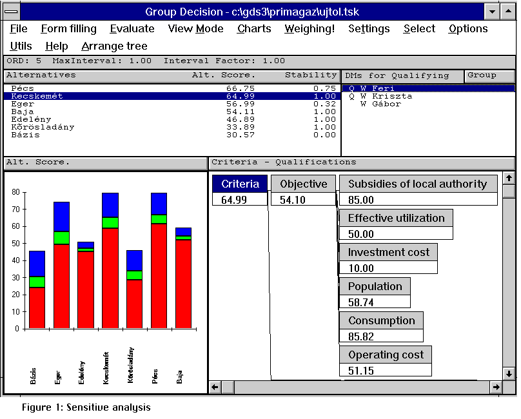Open the Charts menu

pyautogui.click(x=254, y=29)
